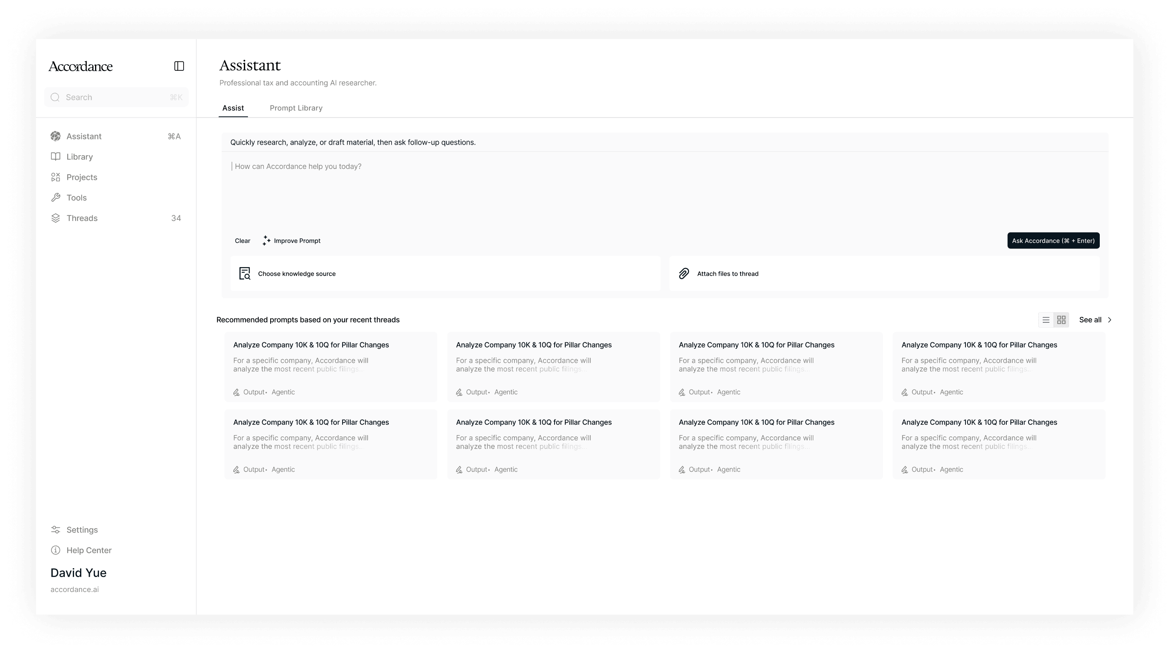Switch recommended prompts to list view

tap(1046, 320)
